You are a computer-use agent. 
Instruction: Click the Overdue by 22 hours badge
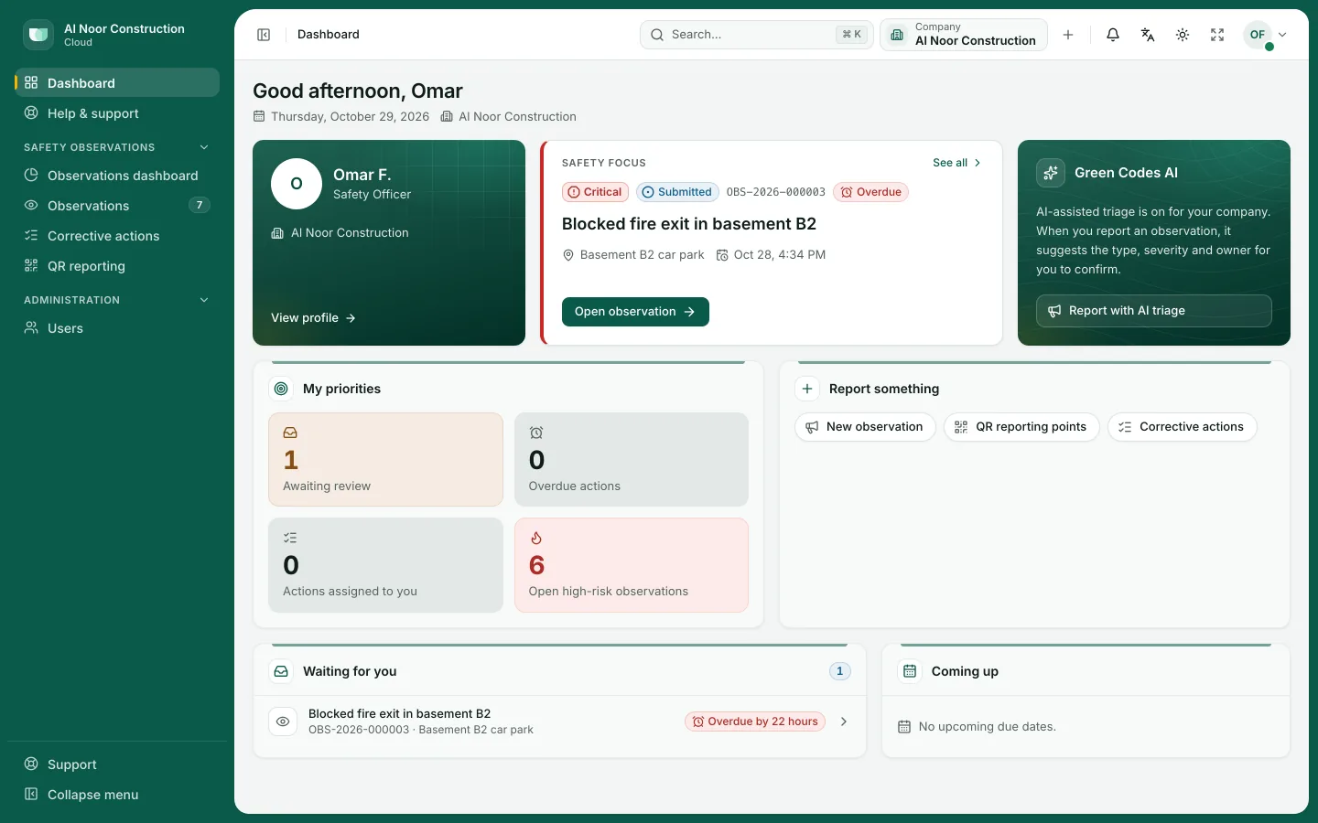[x=755, y=721]
